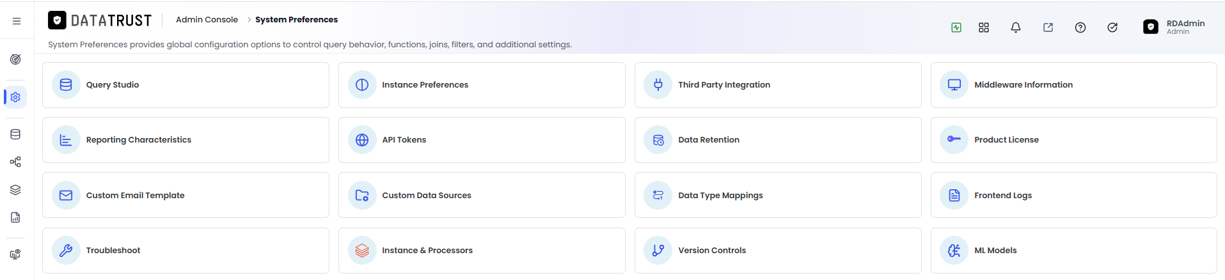The image size is (1225, 280).
Task: Select the settings gear sidebar icon
Action: (x=15, y=97)
